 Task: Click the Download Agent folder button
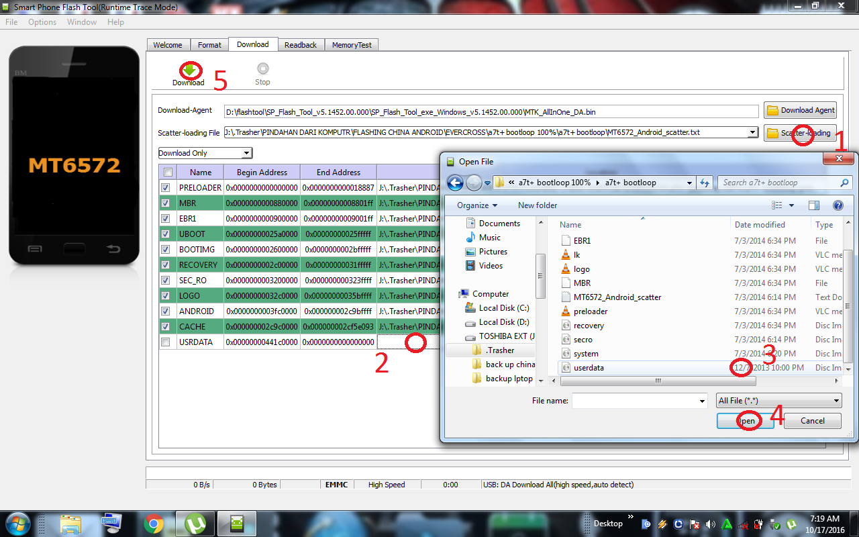click(x=800, y=110)
